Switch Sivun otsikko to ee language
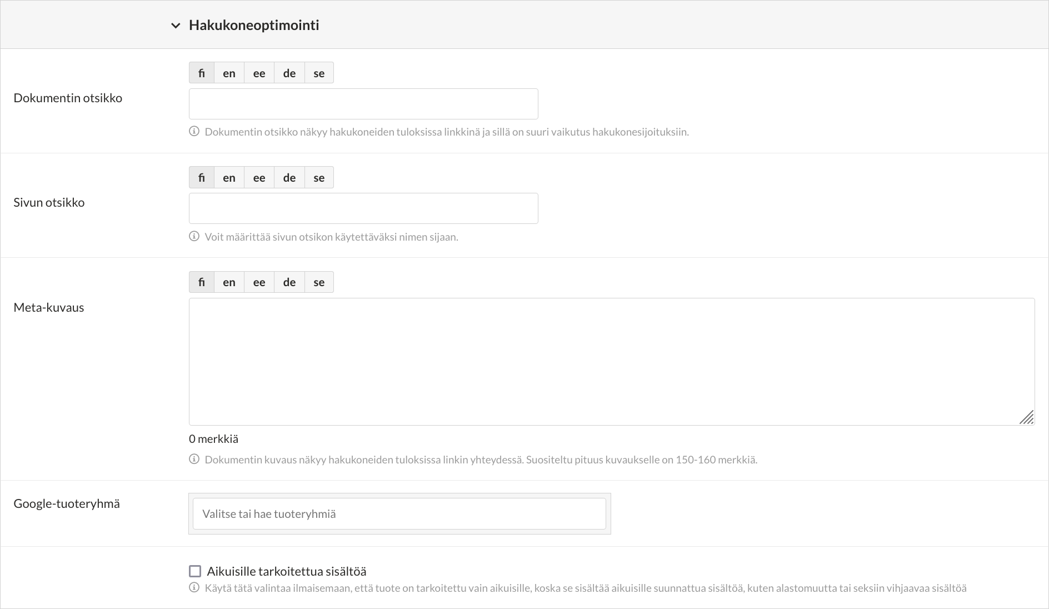The image size is (1049, 609). pos(259,177)
